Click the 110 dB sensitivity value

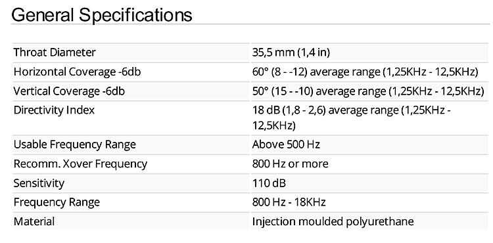point(269,183)
